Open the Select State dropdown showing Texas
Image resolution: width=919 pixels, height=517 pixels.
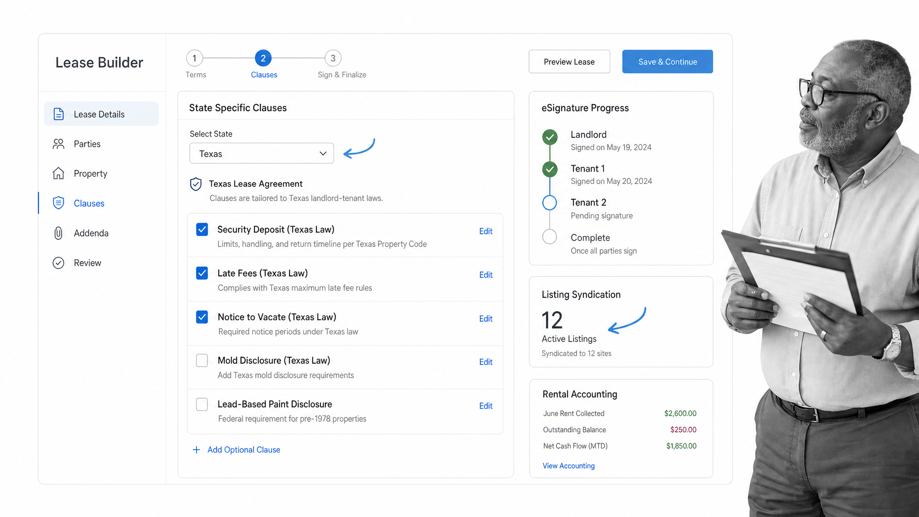click(x=262, y=153)
